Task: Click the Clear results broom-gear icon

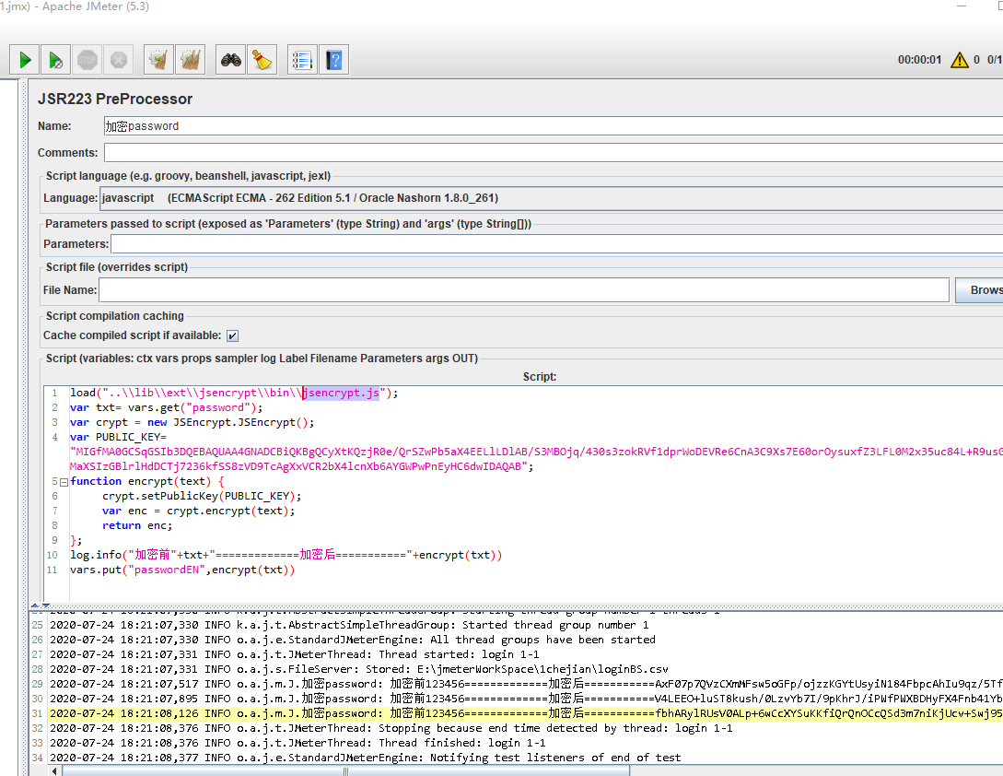Action: pyautogui.click(x=158, y=60)
